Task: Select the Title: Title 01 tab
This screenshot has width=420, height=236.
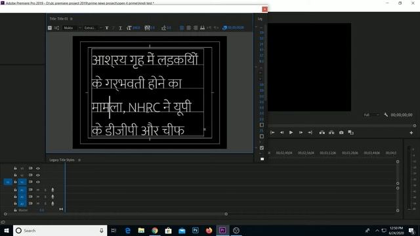Action: 58,19
